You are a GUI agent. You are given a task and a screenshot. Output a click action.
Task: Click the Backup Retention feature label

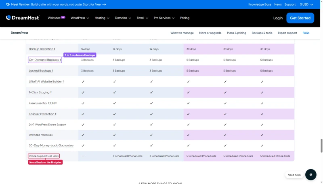pos(42,49)
